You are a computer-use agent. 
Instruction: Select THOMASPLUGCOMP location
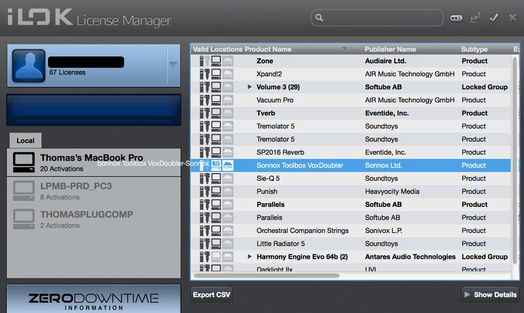click(x=94, y=219)
